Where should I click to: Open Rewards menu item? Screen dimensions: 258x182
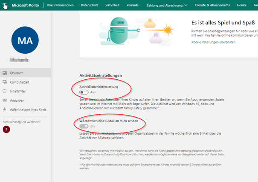pyautogui.click(x=133, y=5)
